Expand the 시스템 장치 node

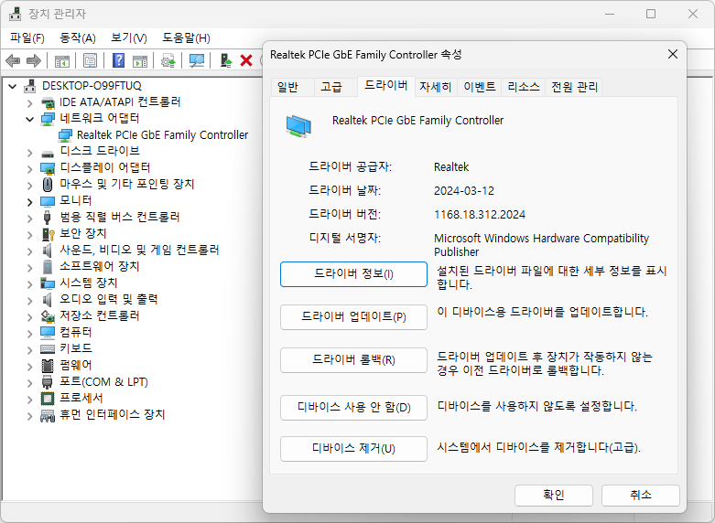29,283
